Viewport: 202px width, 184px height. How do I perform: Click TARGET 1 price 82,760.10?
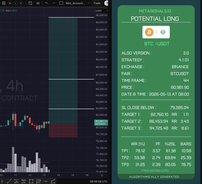point(159,114)
